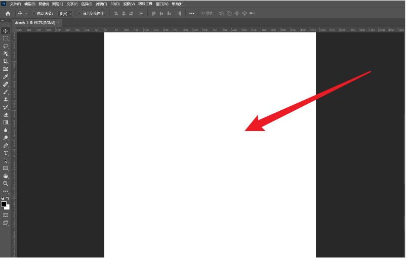
Task: Select the Frame tool
Action: [x=6, y=69]
